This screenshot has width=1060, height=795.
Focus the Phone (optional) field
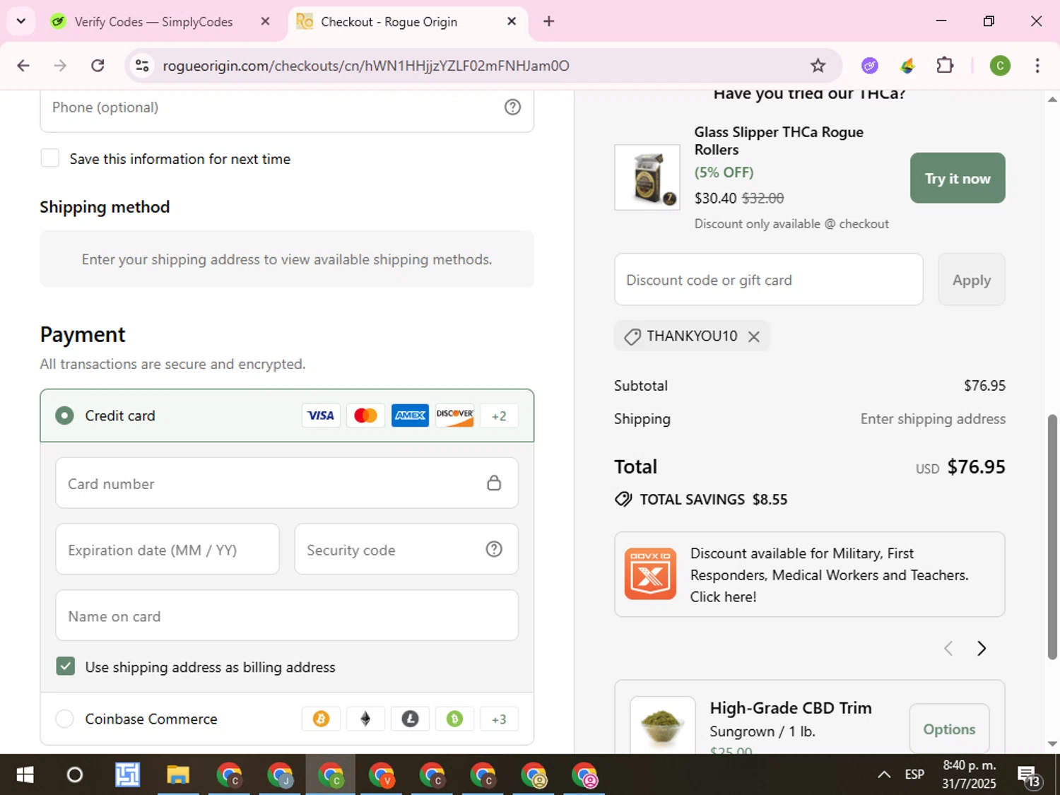287,107
